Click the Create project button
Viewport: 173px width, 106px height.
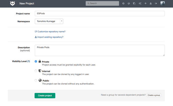point(45,96)
